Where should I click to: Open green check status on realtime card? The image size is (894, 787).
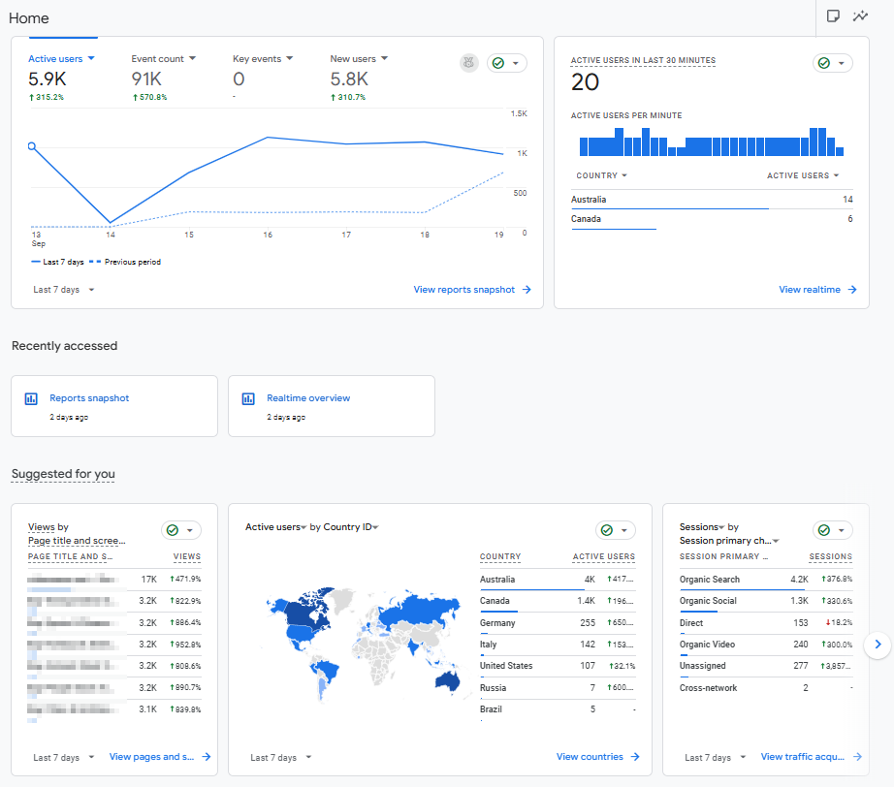tap(831, 63)
